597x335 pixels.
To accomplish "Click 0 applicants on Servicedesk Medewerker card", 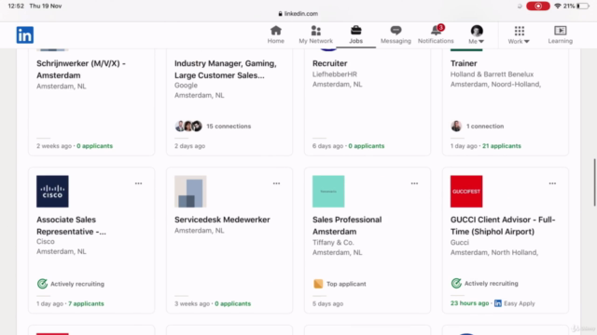I will pyautogui.click(x=232, y=304).
